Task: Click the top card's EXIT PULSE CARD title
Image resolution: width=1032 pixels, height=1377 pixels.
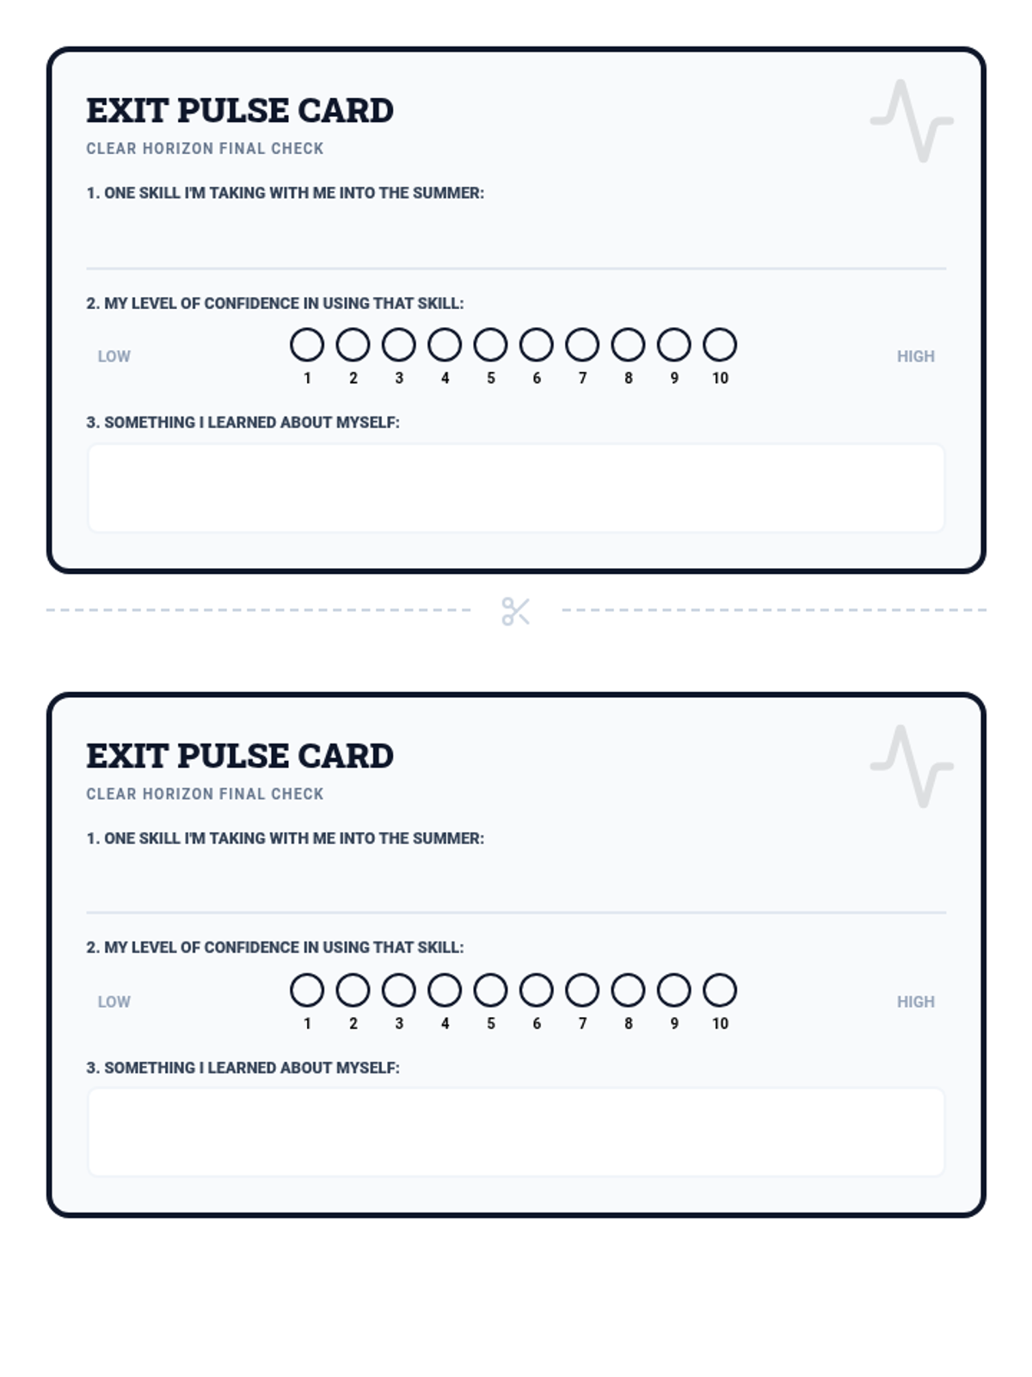Action: [240, 110]
